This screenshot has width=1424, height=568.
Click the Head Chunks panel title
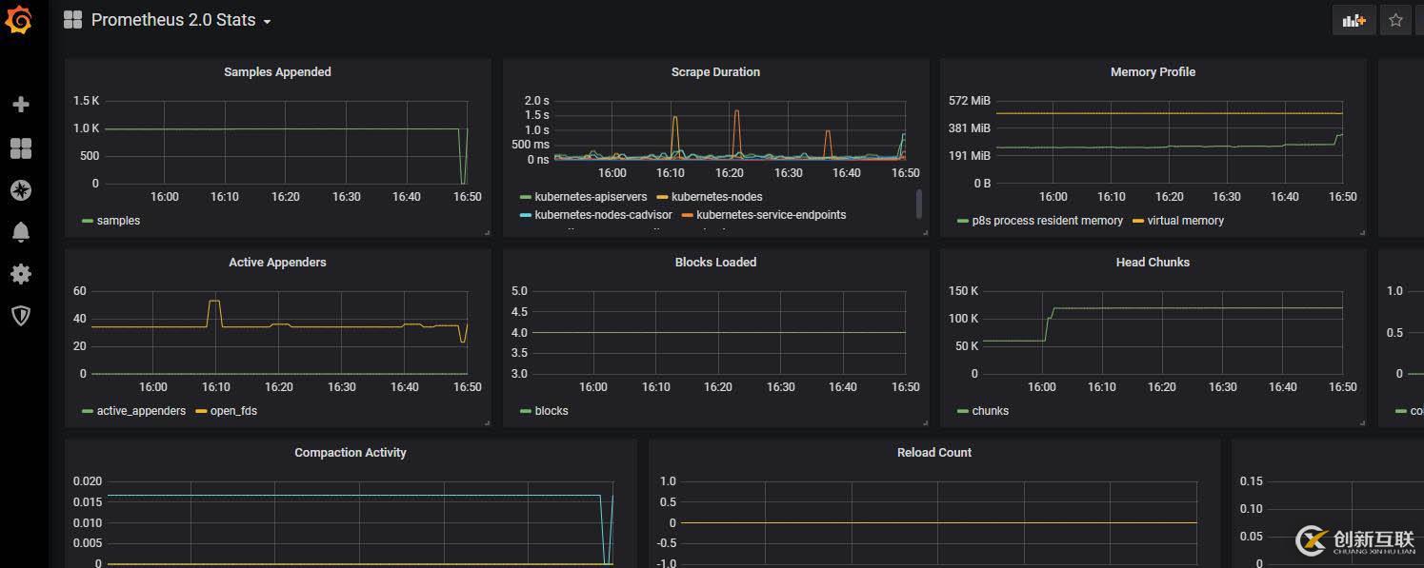1153,263
